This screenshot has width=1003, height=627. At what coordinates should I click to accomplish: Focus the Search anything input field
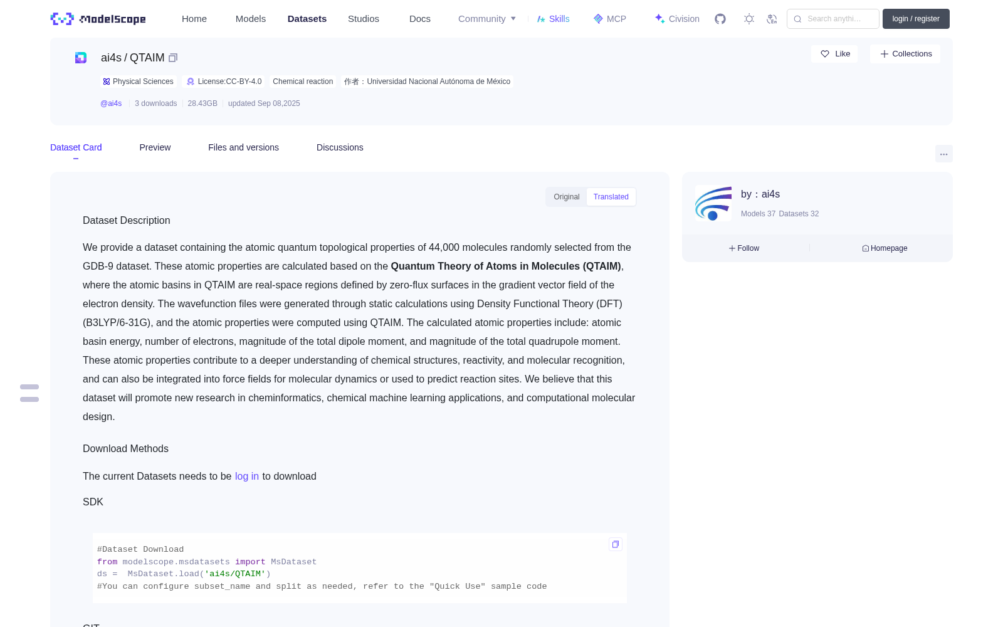(833, 19)
